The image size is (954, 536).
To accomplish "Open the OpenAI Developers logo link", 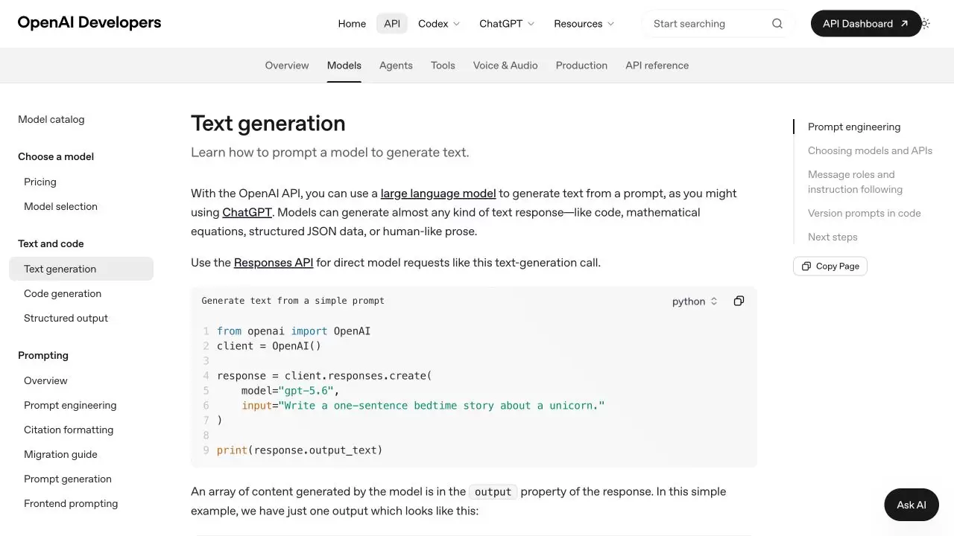I will pos(89,22).
